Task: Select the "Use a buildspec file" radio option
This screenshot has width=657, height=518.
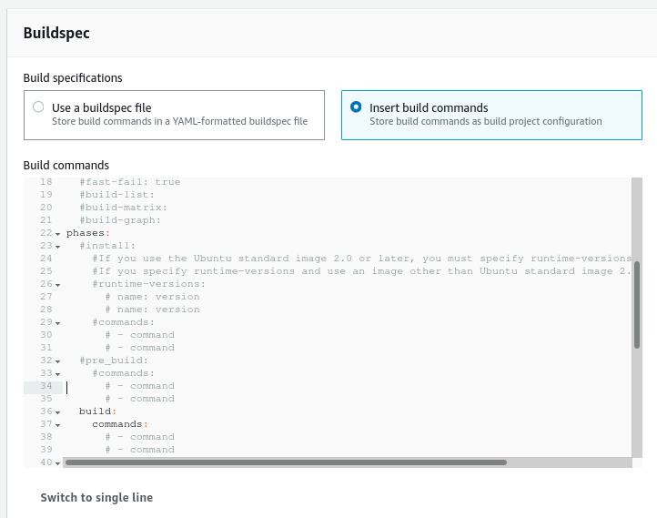Action: pyautogui.click(x=38, y=107)
